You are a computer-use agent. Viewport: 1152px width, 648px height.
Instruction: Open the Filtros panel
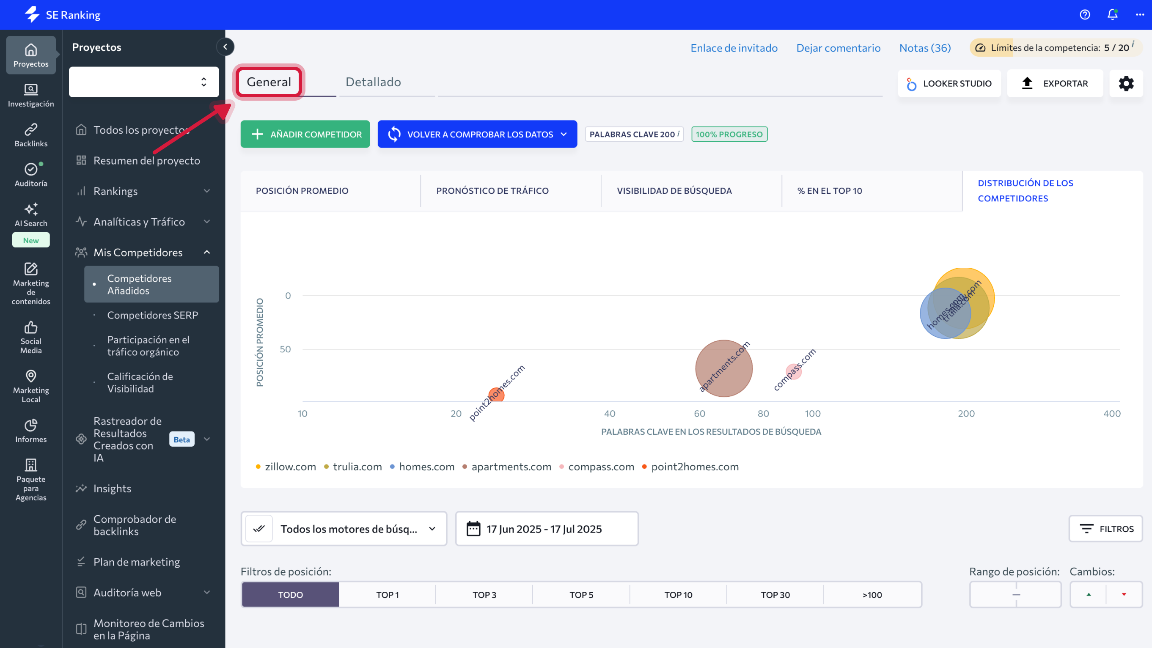pos(1106,529)
